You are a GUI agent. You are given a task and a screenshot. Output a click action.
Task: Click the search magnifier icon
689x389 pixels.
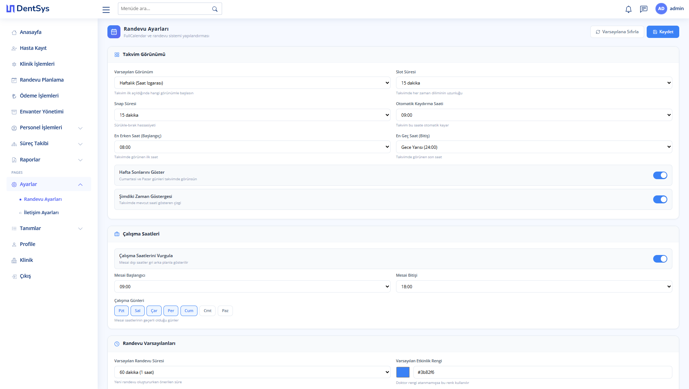coord(215,9)
